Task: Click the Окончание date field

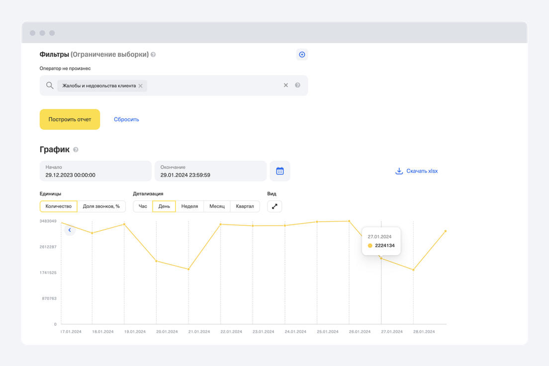Action: (x=210, y=171)
